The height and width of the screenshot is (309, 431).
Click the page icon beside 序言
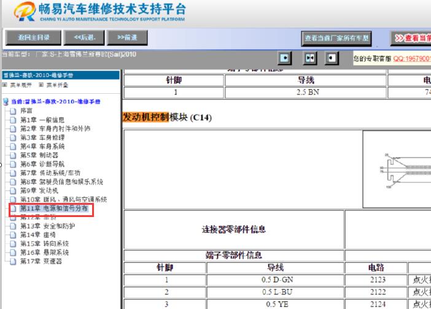[x=13, y=111]
